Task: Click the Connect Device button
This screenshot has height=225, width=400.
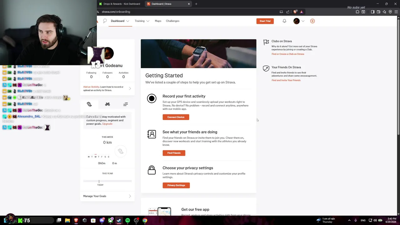Action: (176, 117)
